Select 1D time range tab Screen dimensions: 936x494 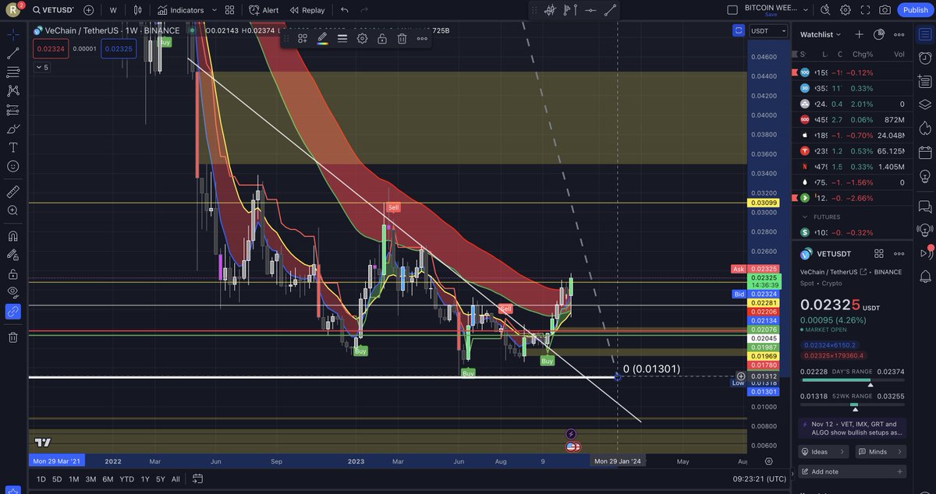click(x=41, y=479)
